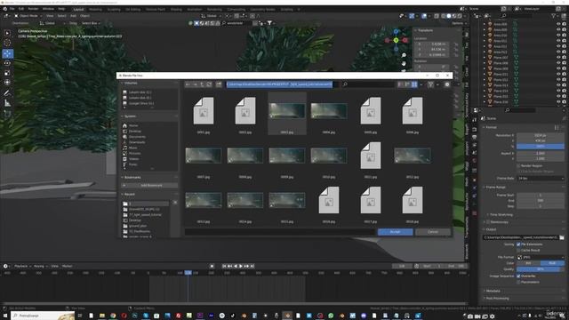Open World properties tab icon
The height and width of the screenshot is (320, 569).
pos(475,160)
